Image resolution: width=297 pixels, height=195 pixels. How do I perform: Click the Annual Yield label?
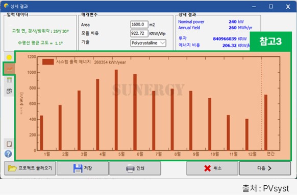click(189, 28)
